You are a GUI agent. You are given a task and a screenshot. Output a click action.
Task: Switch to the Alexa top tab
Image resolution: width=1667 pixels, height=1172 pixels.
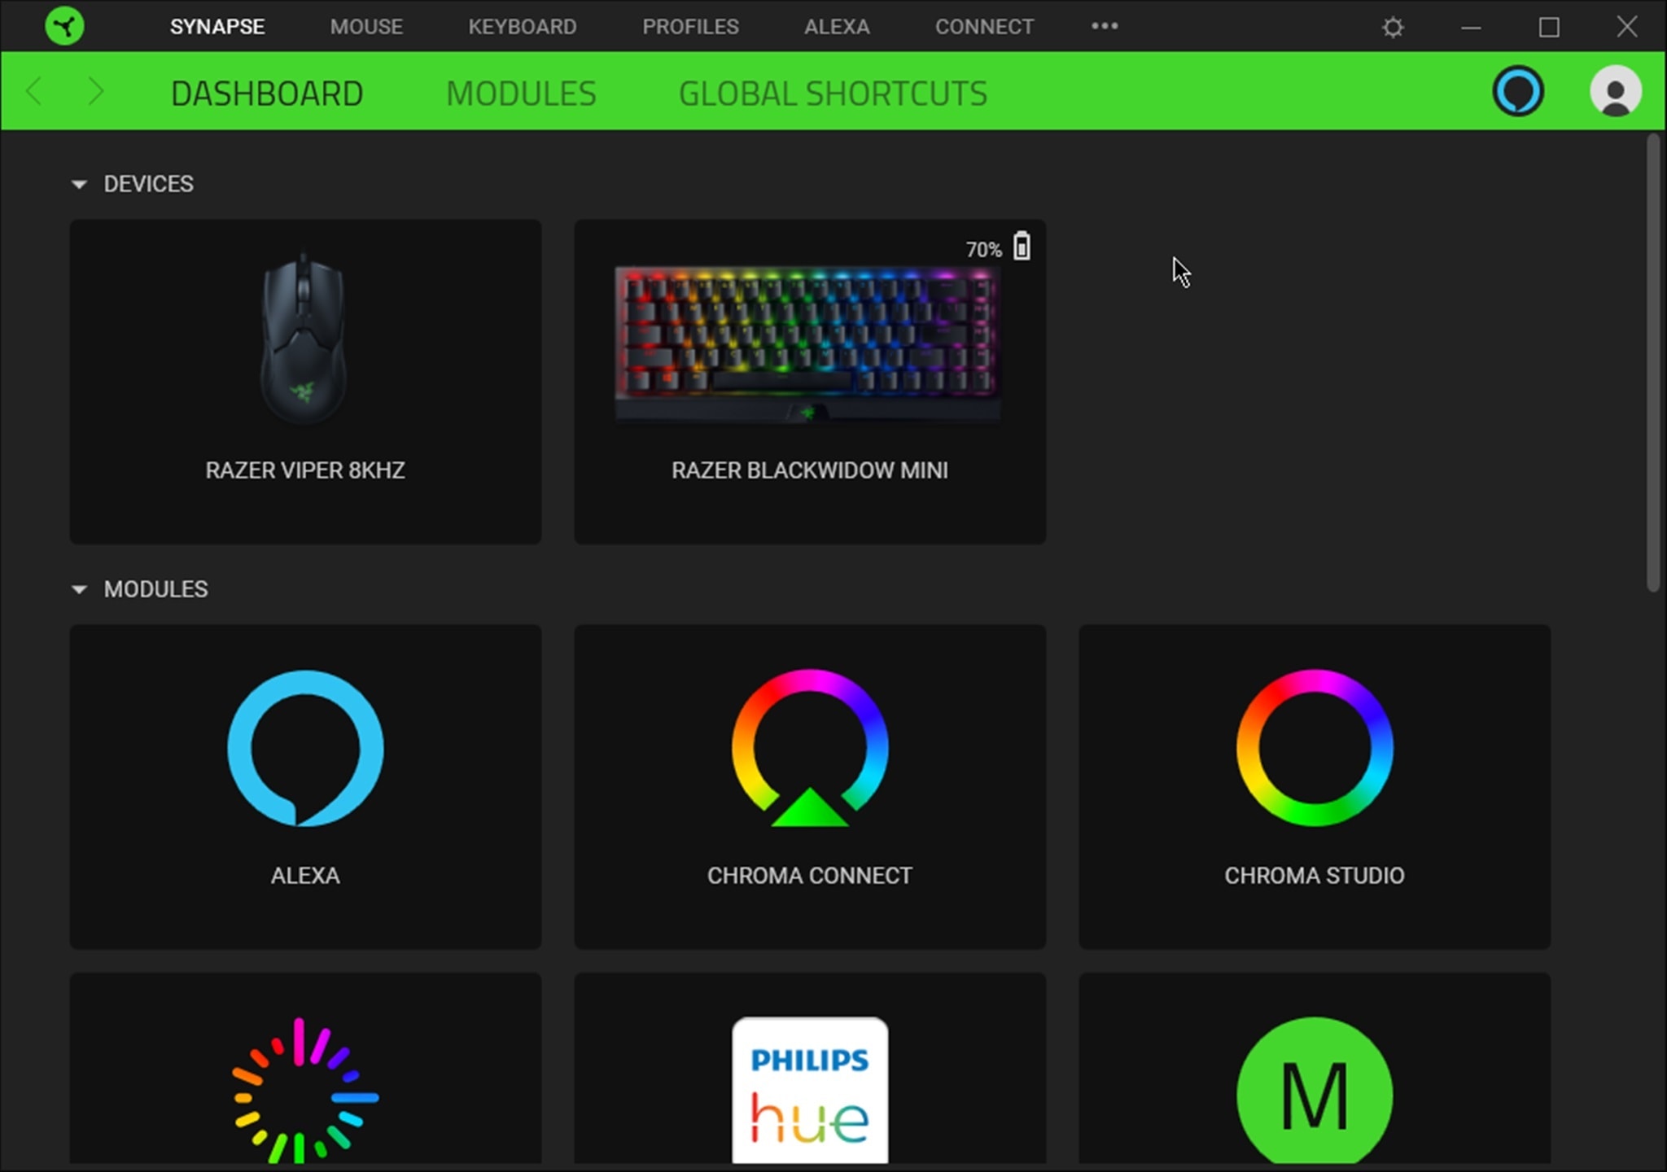click(x=837, y=27)
